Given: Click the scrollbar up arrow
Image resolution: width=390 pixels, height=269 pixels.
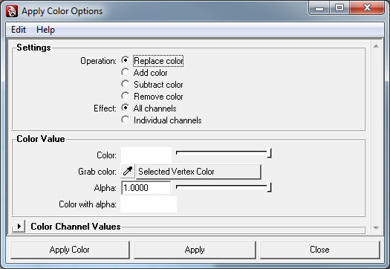Looking at the screenshot, I should tap(376, 46).
